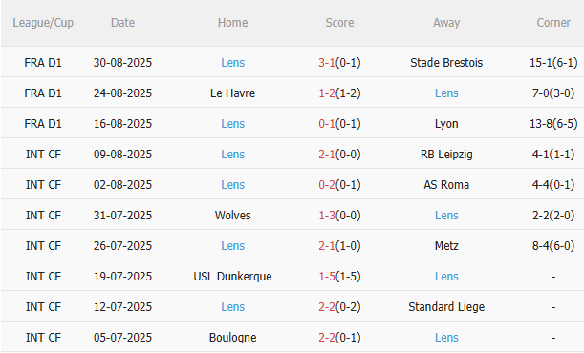Select RB Leipzig in the away column

tap(446, 155)
